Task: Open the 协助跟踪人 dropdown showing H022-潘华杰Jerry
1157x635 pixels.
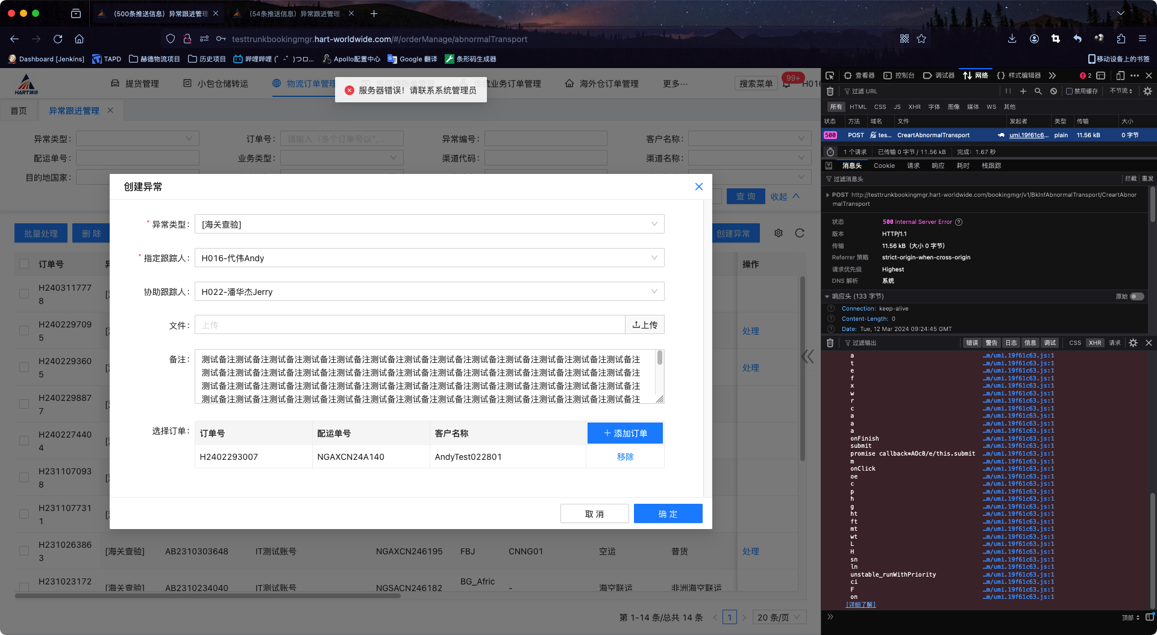Action: [x=429, y=292]
